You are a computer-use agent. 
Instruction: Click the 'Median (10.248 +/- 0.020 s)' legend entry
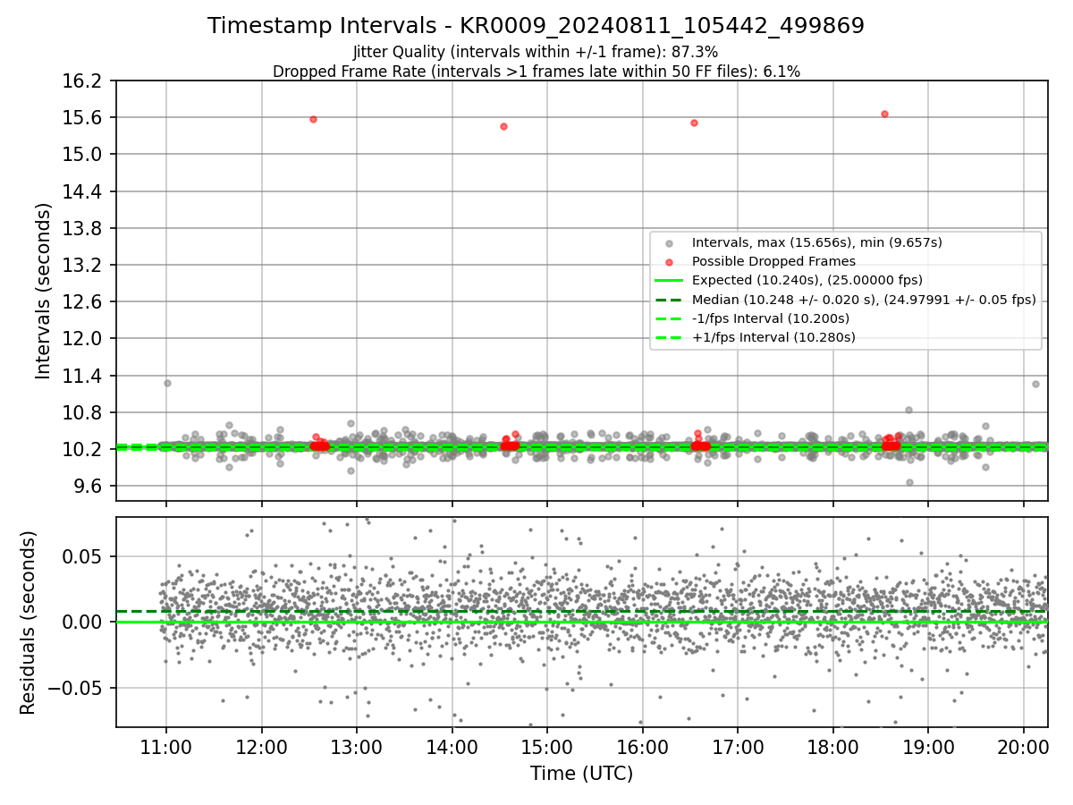[864, 300]
